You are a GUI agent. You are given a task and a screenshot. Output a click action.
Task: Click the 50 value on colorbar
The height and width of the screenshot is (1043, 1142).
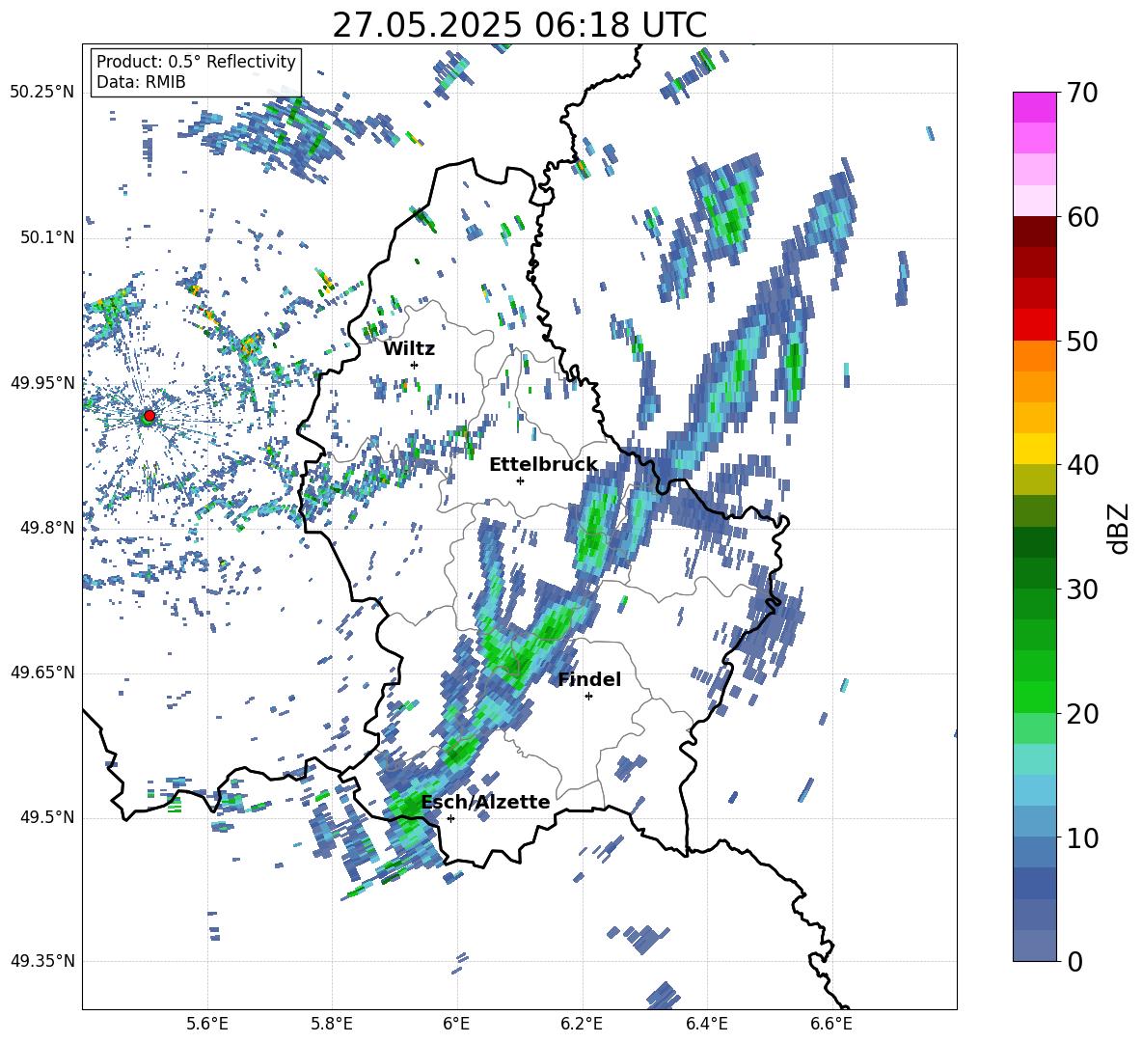pos(1081,341)
